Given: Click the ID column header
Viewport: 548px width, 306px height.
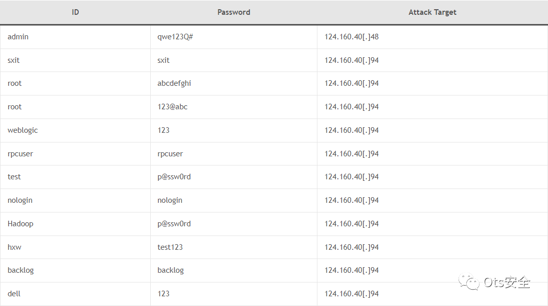Looking at the screenshot, I should tap(75, 12).
